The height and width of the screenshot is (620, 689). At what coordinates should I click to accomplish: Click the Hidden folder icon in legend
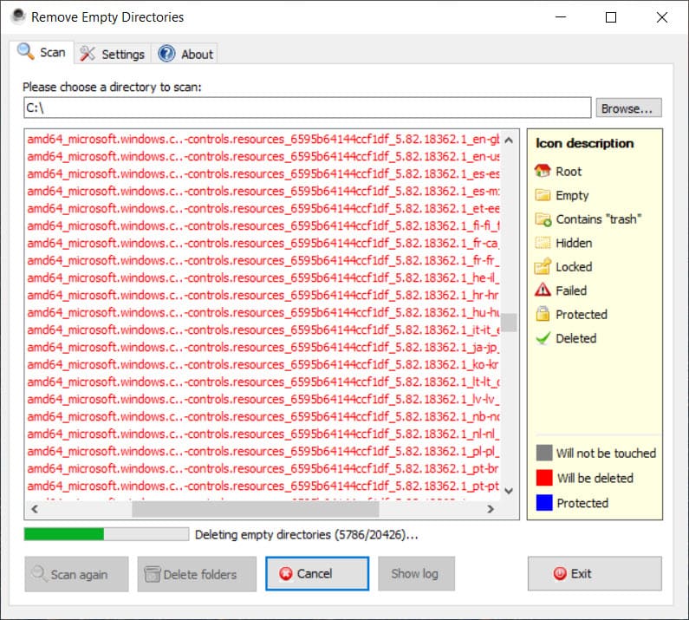pyautogui.click(x=543, y=243)
